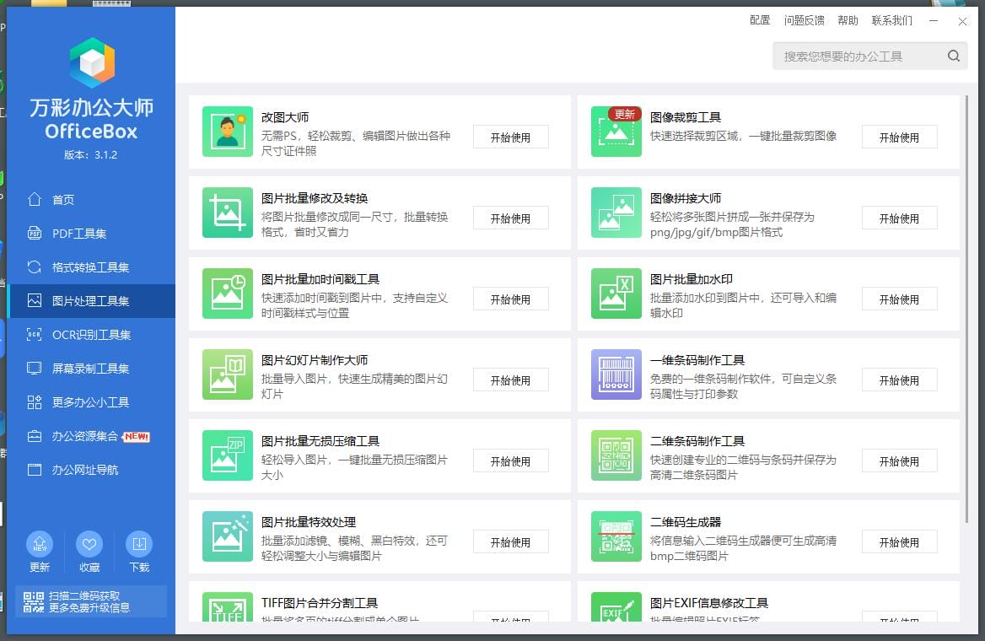Viewport: 985px width, 641px height.
Task: Click the 图像裁剪工具 crop icon
Action: [x=616, y=132]
